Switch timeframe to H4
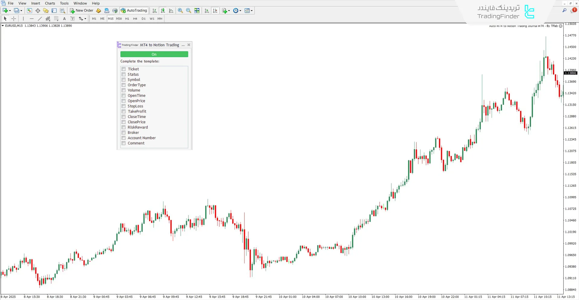The height and width of the screenshot is (300, 579). [135, 19]
